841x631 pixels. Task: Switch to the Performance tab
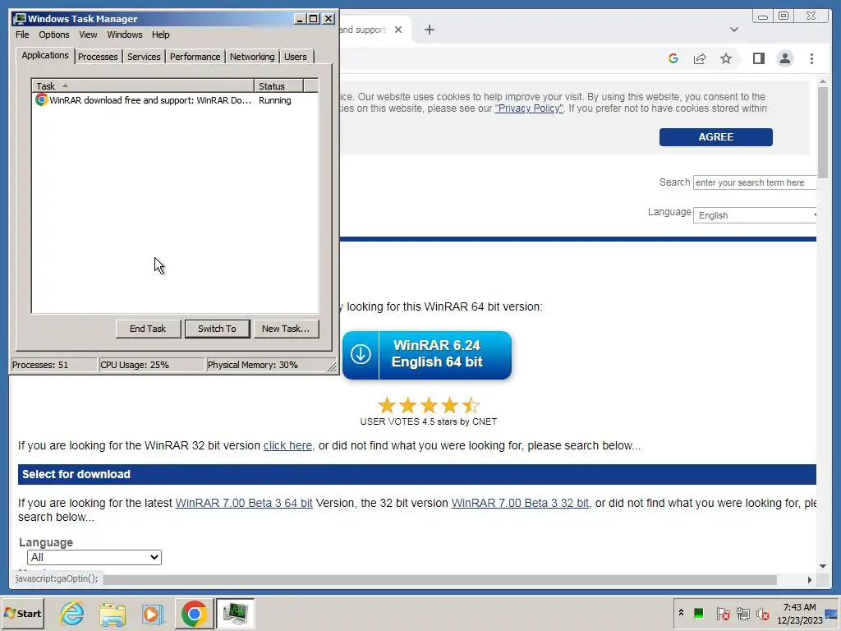point(195,57)
